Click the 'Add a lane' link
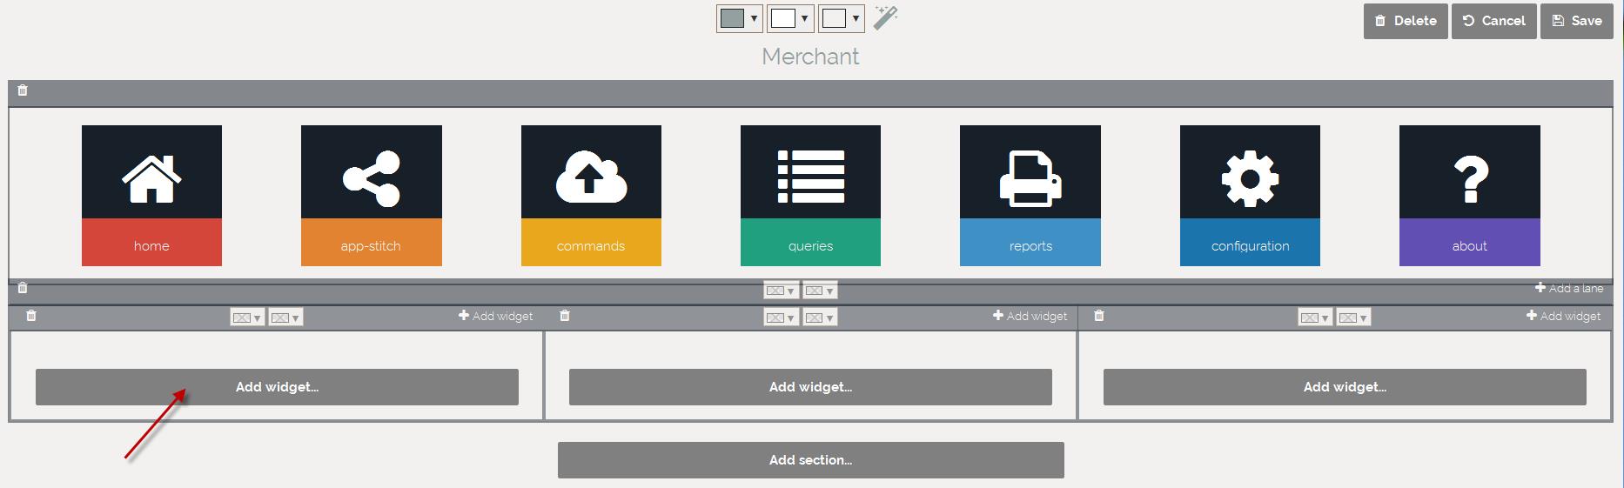The height and width of the screenshot is (488, 1624). tap(1568, 288)
